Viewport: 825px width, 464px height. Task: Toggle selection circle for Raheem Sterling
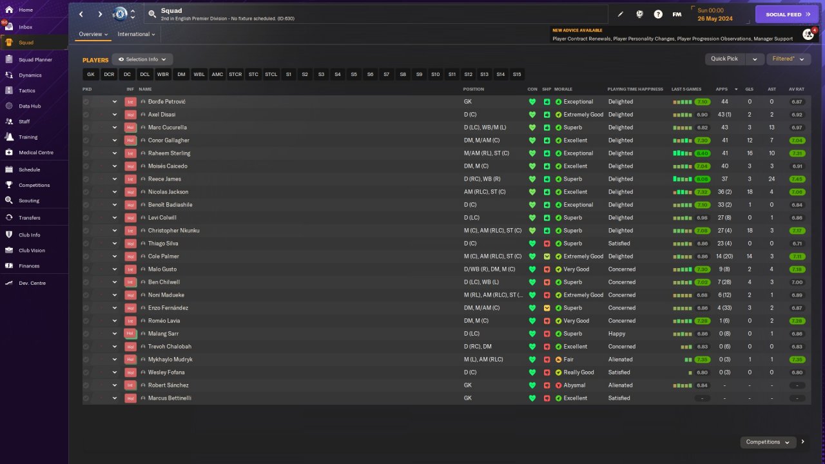tap(86, 153)
